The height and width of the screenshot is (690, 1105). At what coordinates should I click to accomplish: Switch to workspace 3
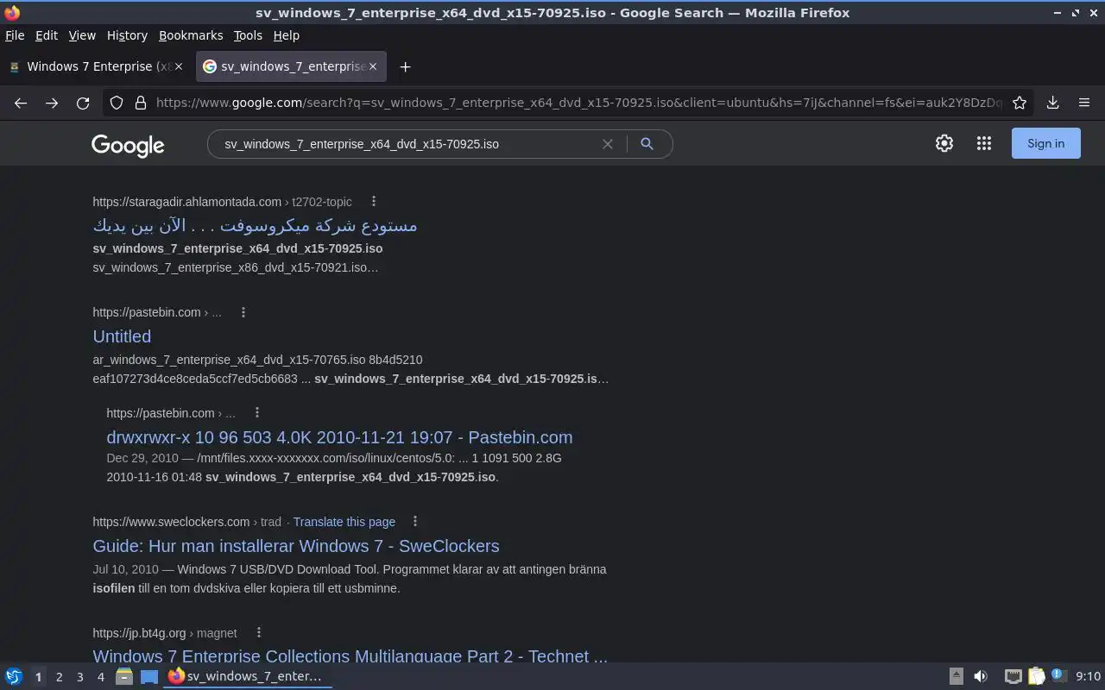click(x=79, y=677)
